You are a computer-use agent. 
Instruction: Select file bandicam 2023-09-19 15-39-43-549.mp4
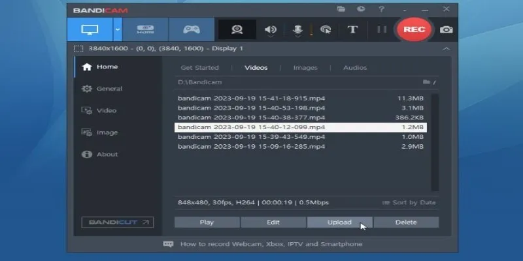coord(301,137)
